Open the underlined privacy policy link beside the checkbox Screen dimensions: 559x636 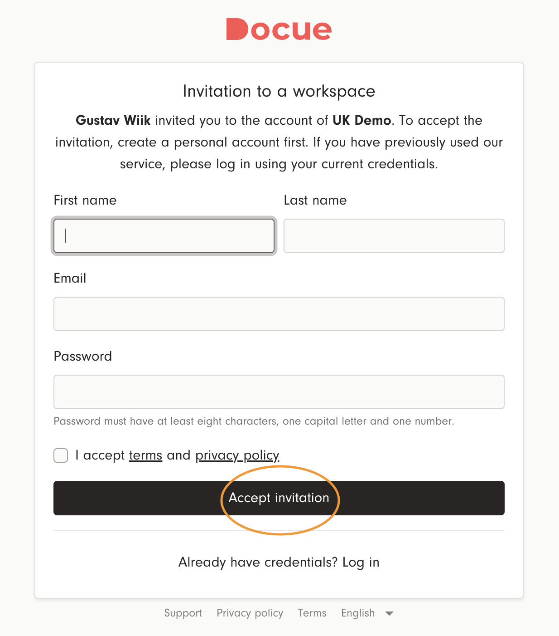click(x=237, y=455)
